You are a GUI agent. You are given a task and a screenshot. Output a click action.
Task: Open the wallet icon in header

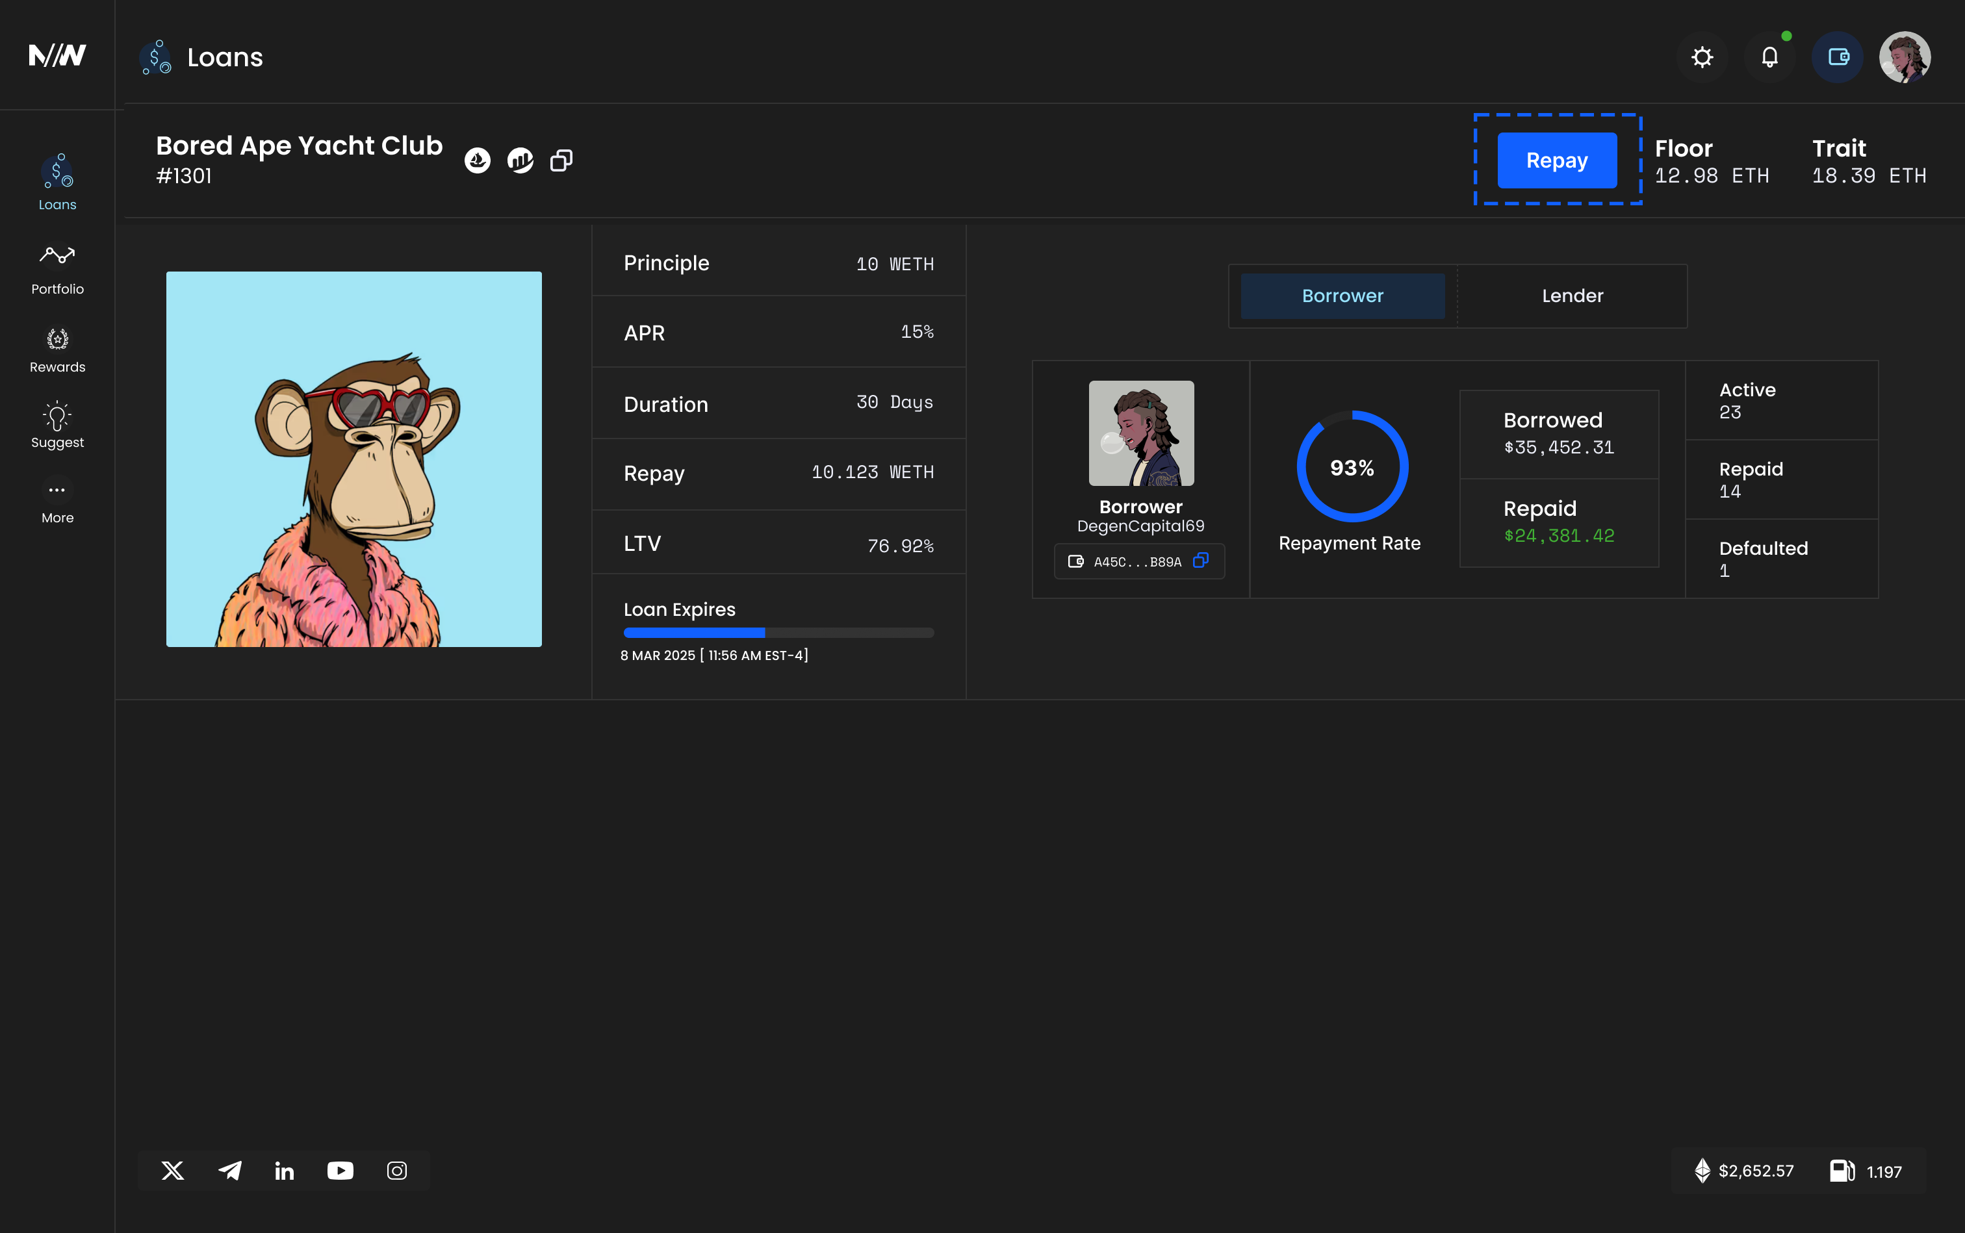1837,57
